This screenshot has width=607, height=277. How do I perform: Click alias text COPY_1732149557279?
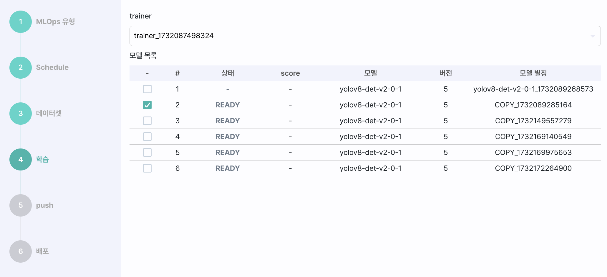(533, 121)
